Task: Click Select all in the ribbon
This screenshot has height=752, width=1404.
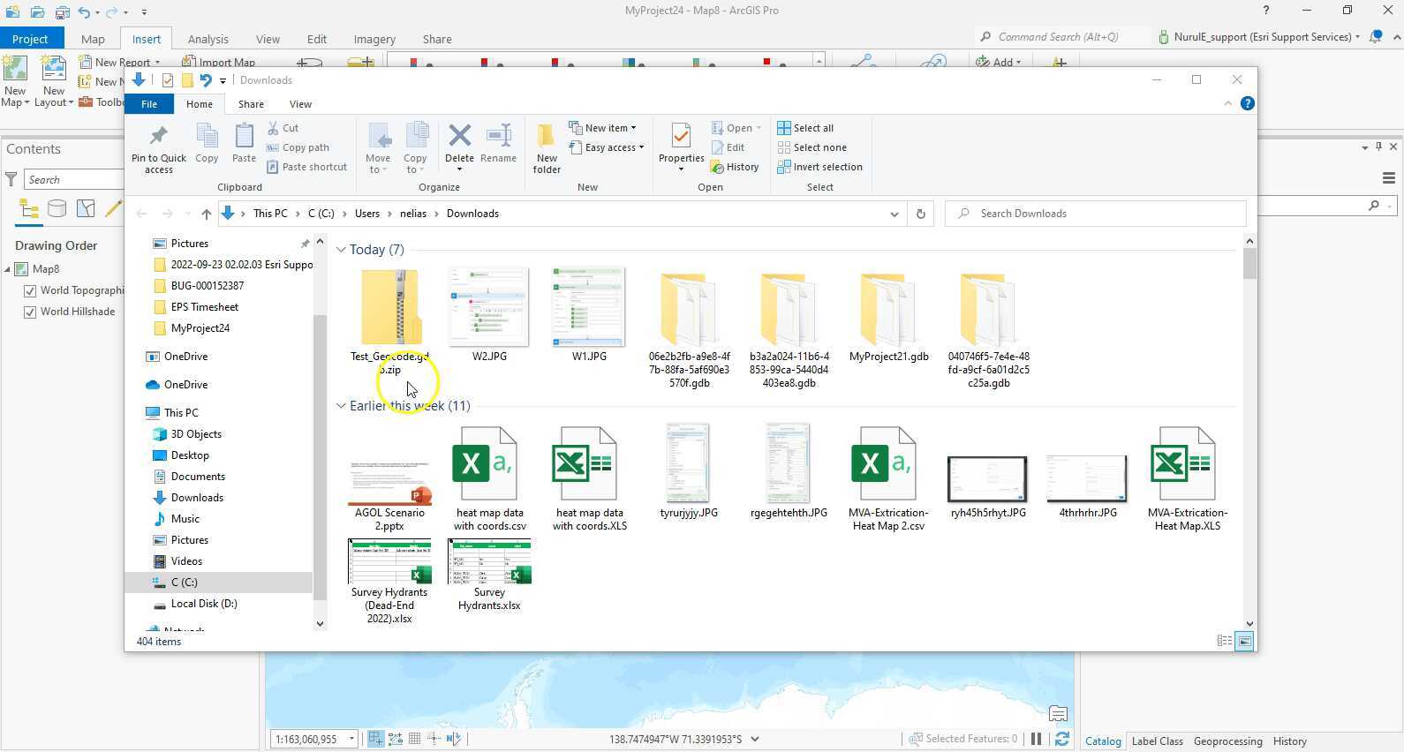Action: (x=805, y=128)
